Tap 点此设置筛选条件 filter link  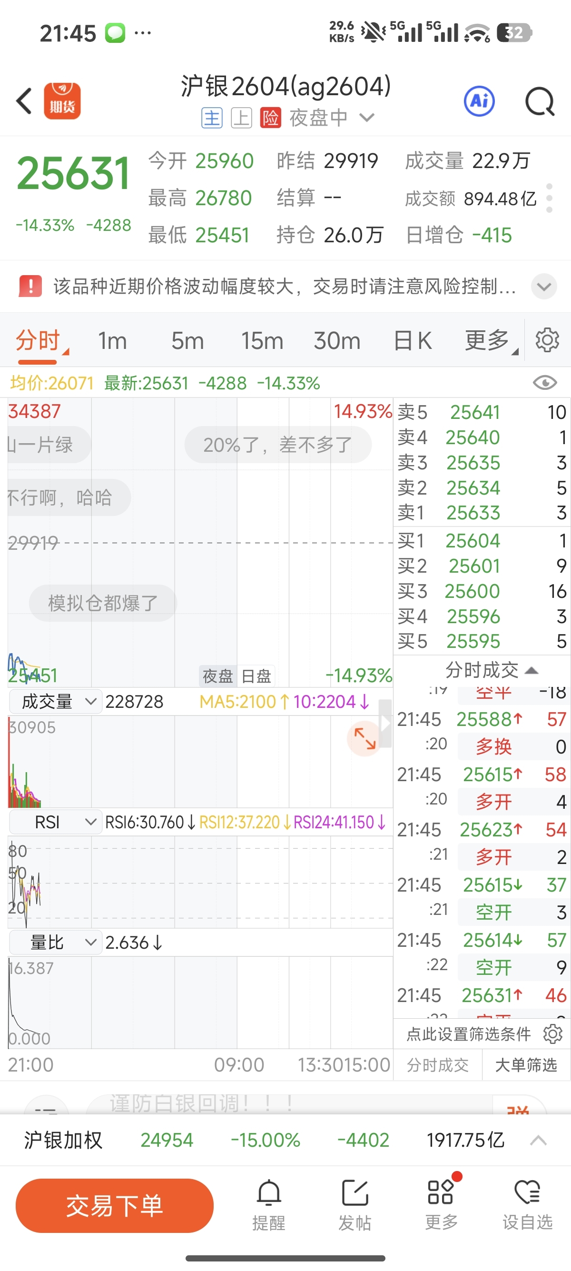tap(468, 1033)
